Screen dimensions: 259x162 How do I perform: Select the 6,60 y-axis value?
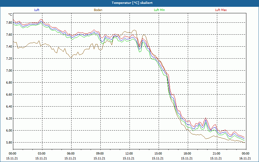tap(9, 95)
